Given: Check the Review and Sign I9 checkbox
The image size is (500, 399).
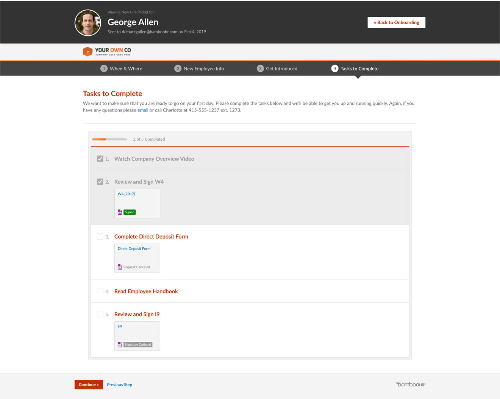Looking at the screenshot, I should point(100,314).
